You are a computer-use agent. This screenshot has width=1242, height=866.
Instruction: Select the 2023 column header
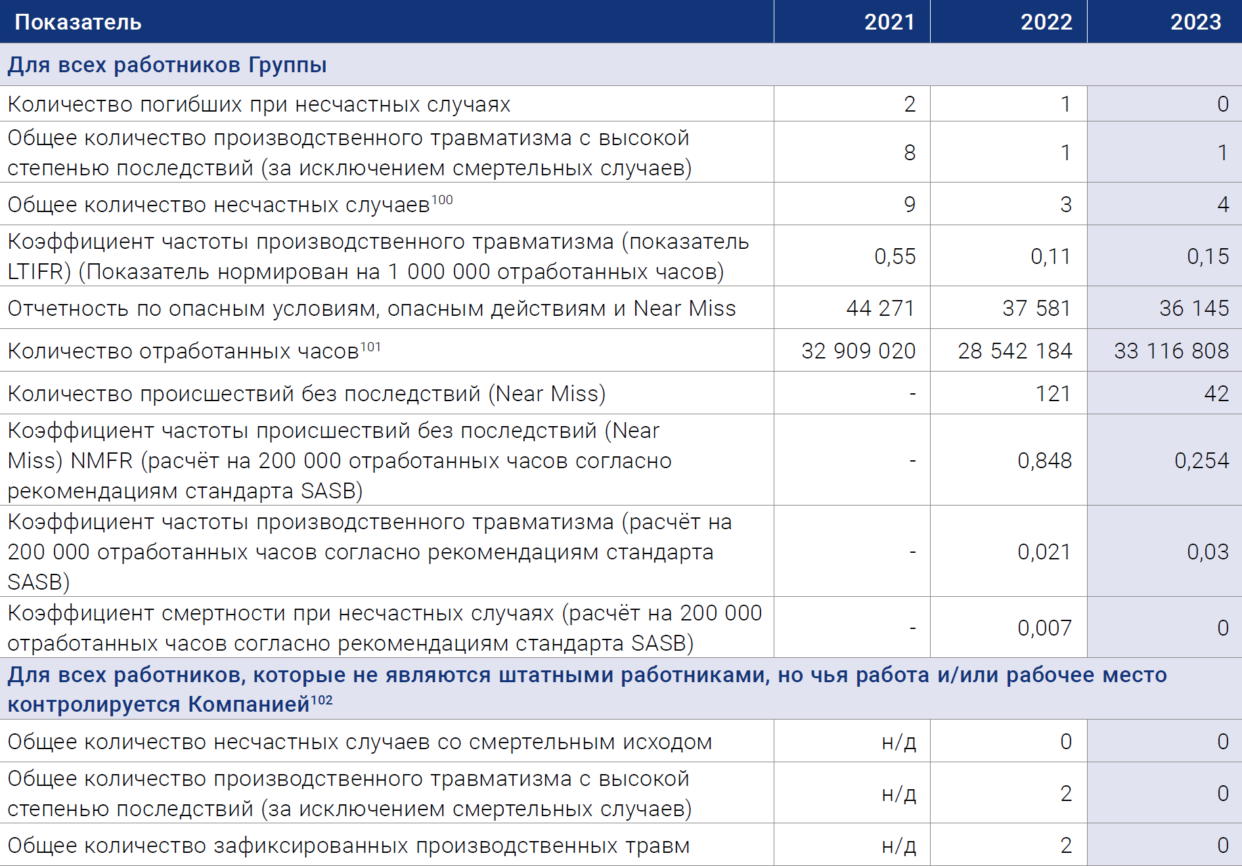[1195, 22]
